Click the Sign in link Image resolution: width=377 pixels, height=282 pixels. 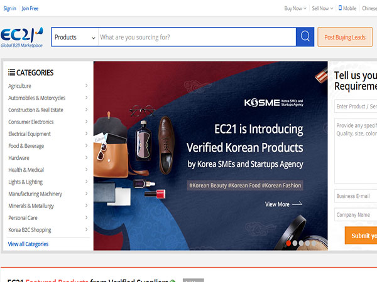point(9,8)
